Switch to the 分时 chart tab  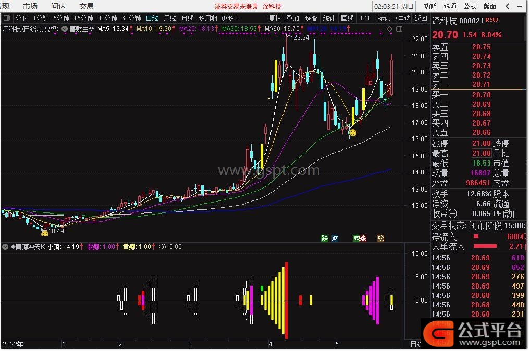[x=22, y=18]
